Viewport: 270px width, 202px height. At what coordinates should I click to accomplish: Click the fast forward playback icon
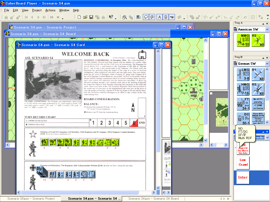(x=52, y=17)
